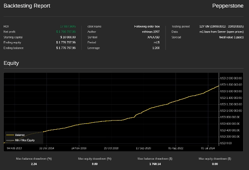Screen dimensions: 249x170
Task: Toggle the Min / Max Equity legend entry
Action: [x=24, y=140]
